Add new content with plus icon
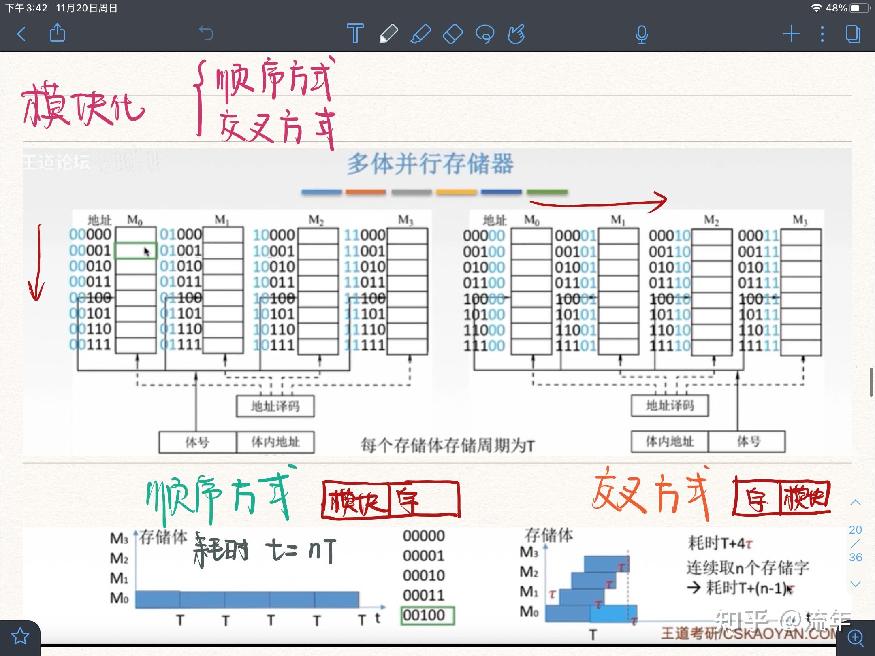Image resolution: width=875 pixels, height=656 pixels. (x=791, y=34)
